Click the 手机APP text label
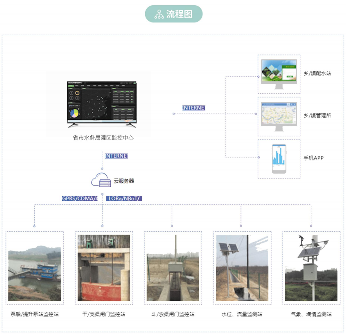Image resolution: width=346 pixels, height=334 pixels. (314, 158)
